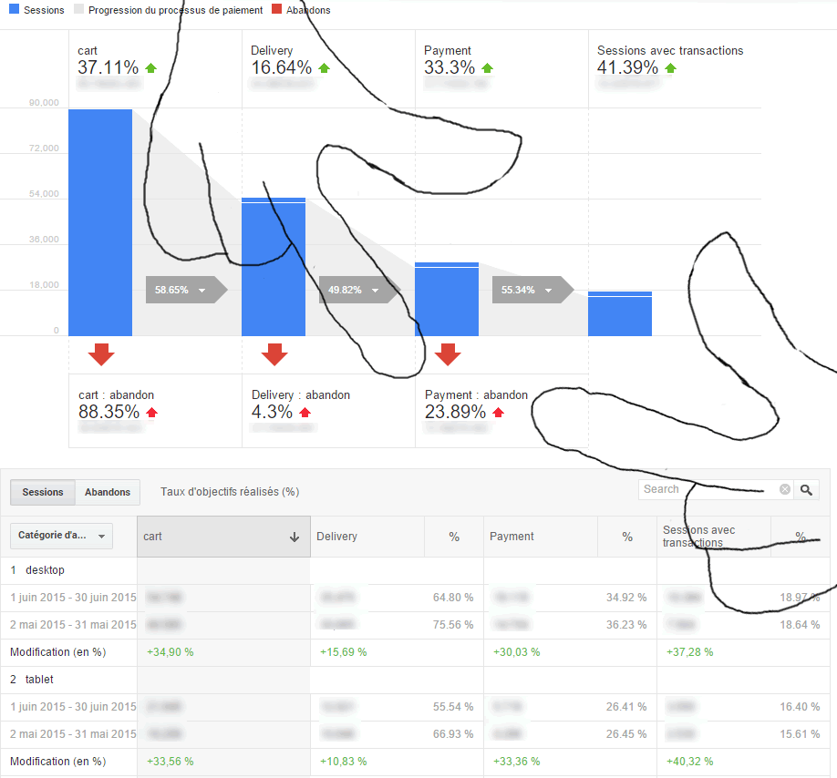Image resolution: width=837 pixels, height=778 pixels.
Task: Click the search magnifier icon button
Action: pyautogui.click(x=806, y=490)
